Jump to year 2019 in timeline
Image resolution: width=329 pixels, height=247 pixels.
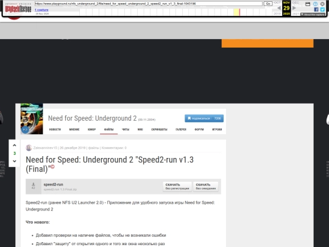point(277,13)
